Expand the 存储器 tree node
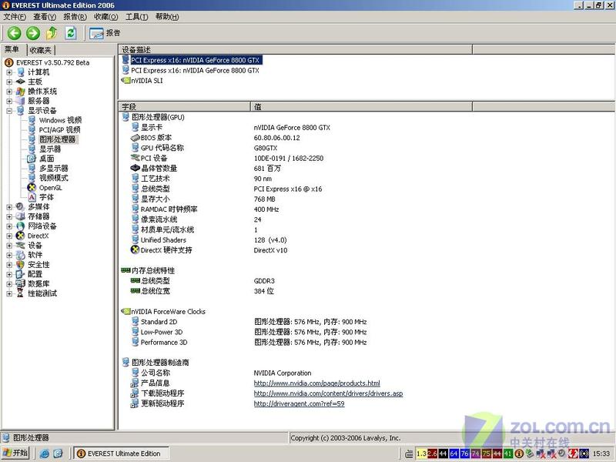 tap(9, 216)
